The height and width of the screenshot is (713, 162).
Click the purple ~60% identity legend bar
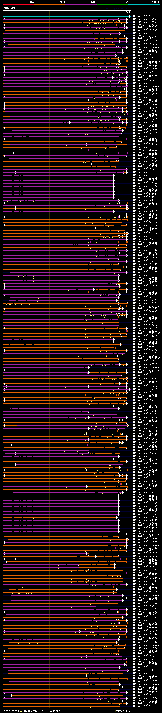pyautogui.click(x=81, y=5)
